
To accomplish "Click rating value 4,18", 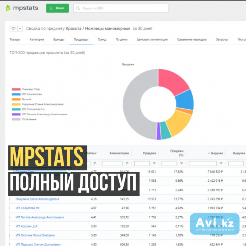I will (x=94, y=199).
